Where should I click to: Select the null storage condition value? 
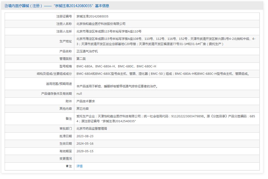pos(80,94)
